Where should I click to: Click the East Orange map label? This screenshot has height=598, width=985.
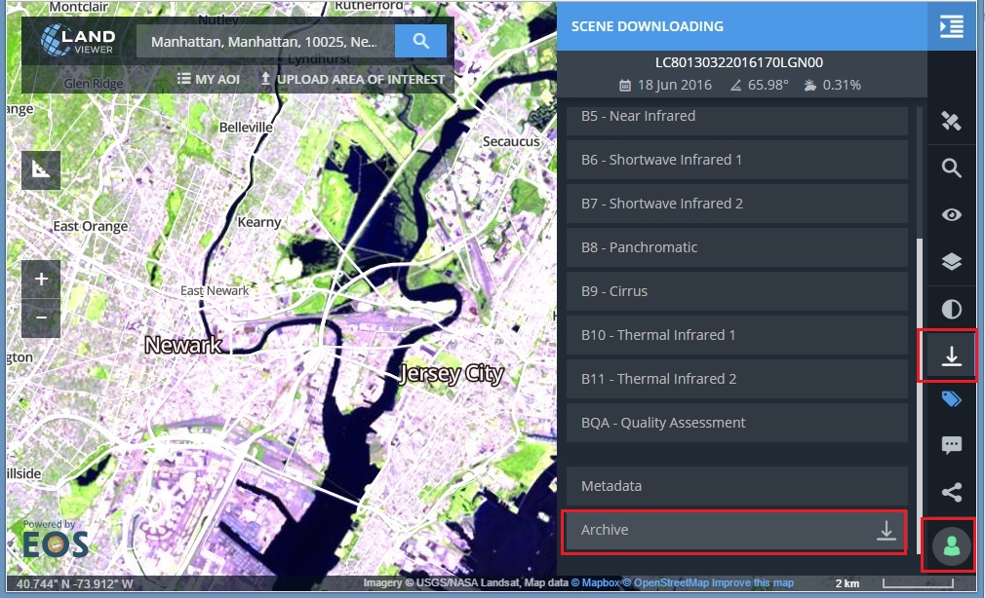tap(91, 227)
